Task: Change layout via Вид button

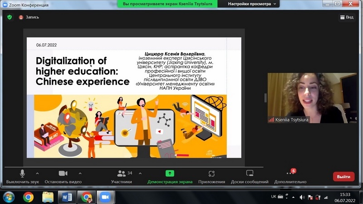Action: (x=346, y=17)
